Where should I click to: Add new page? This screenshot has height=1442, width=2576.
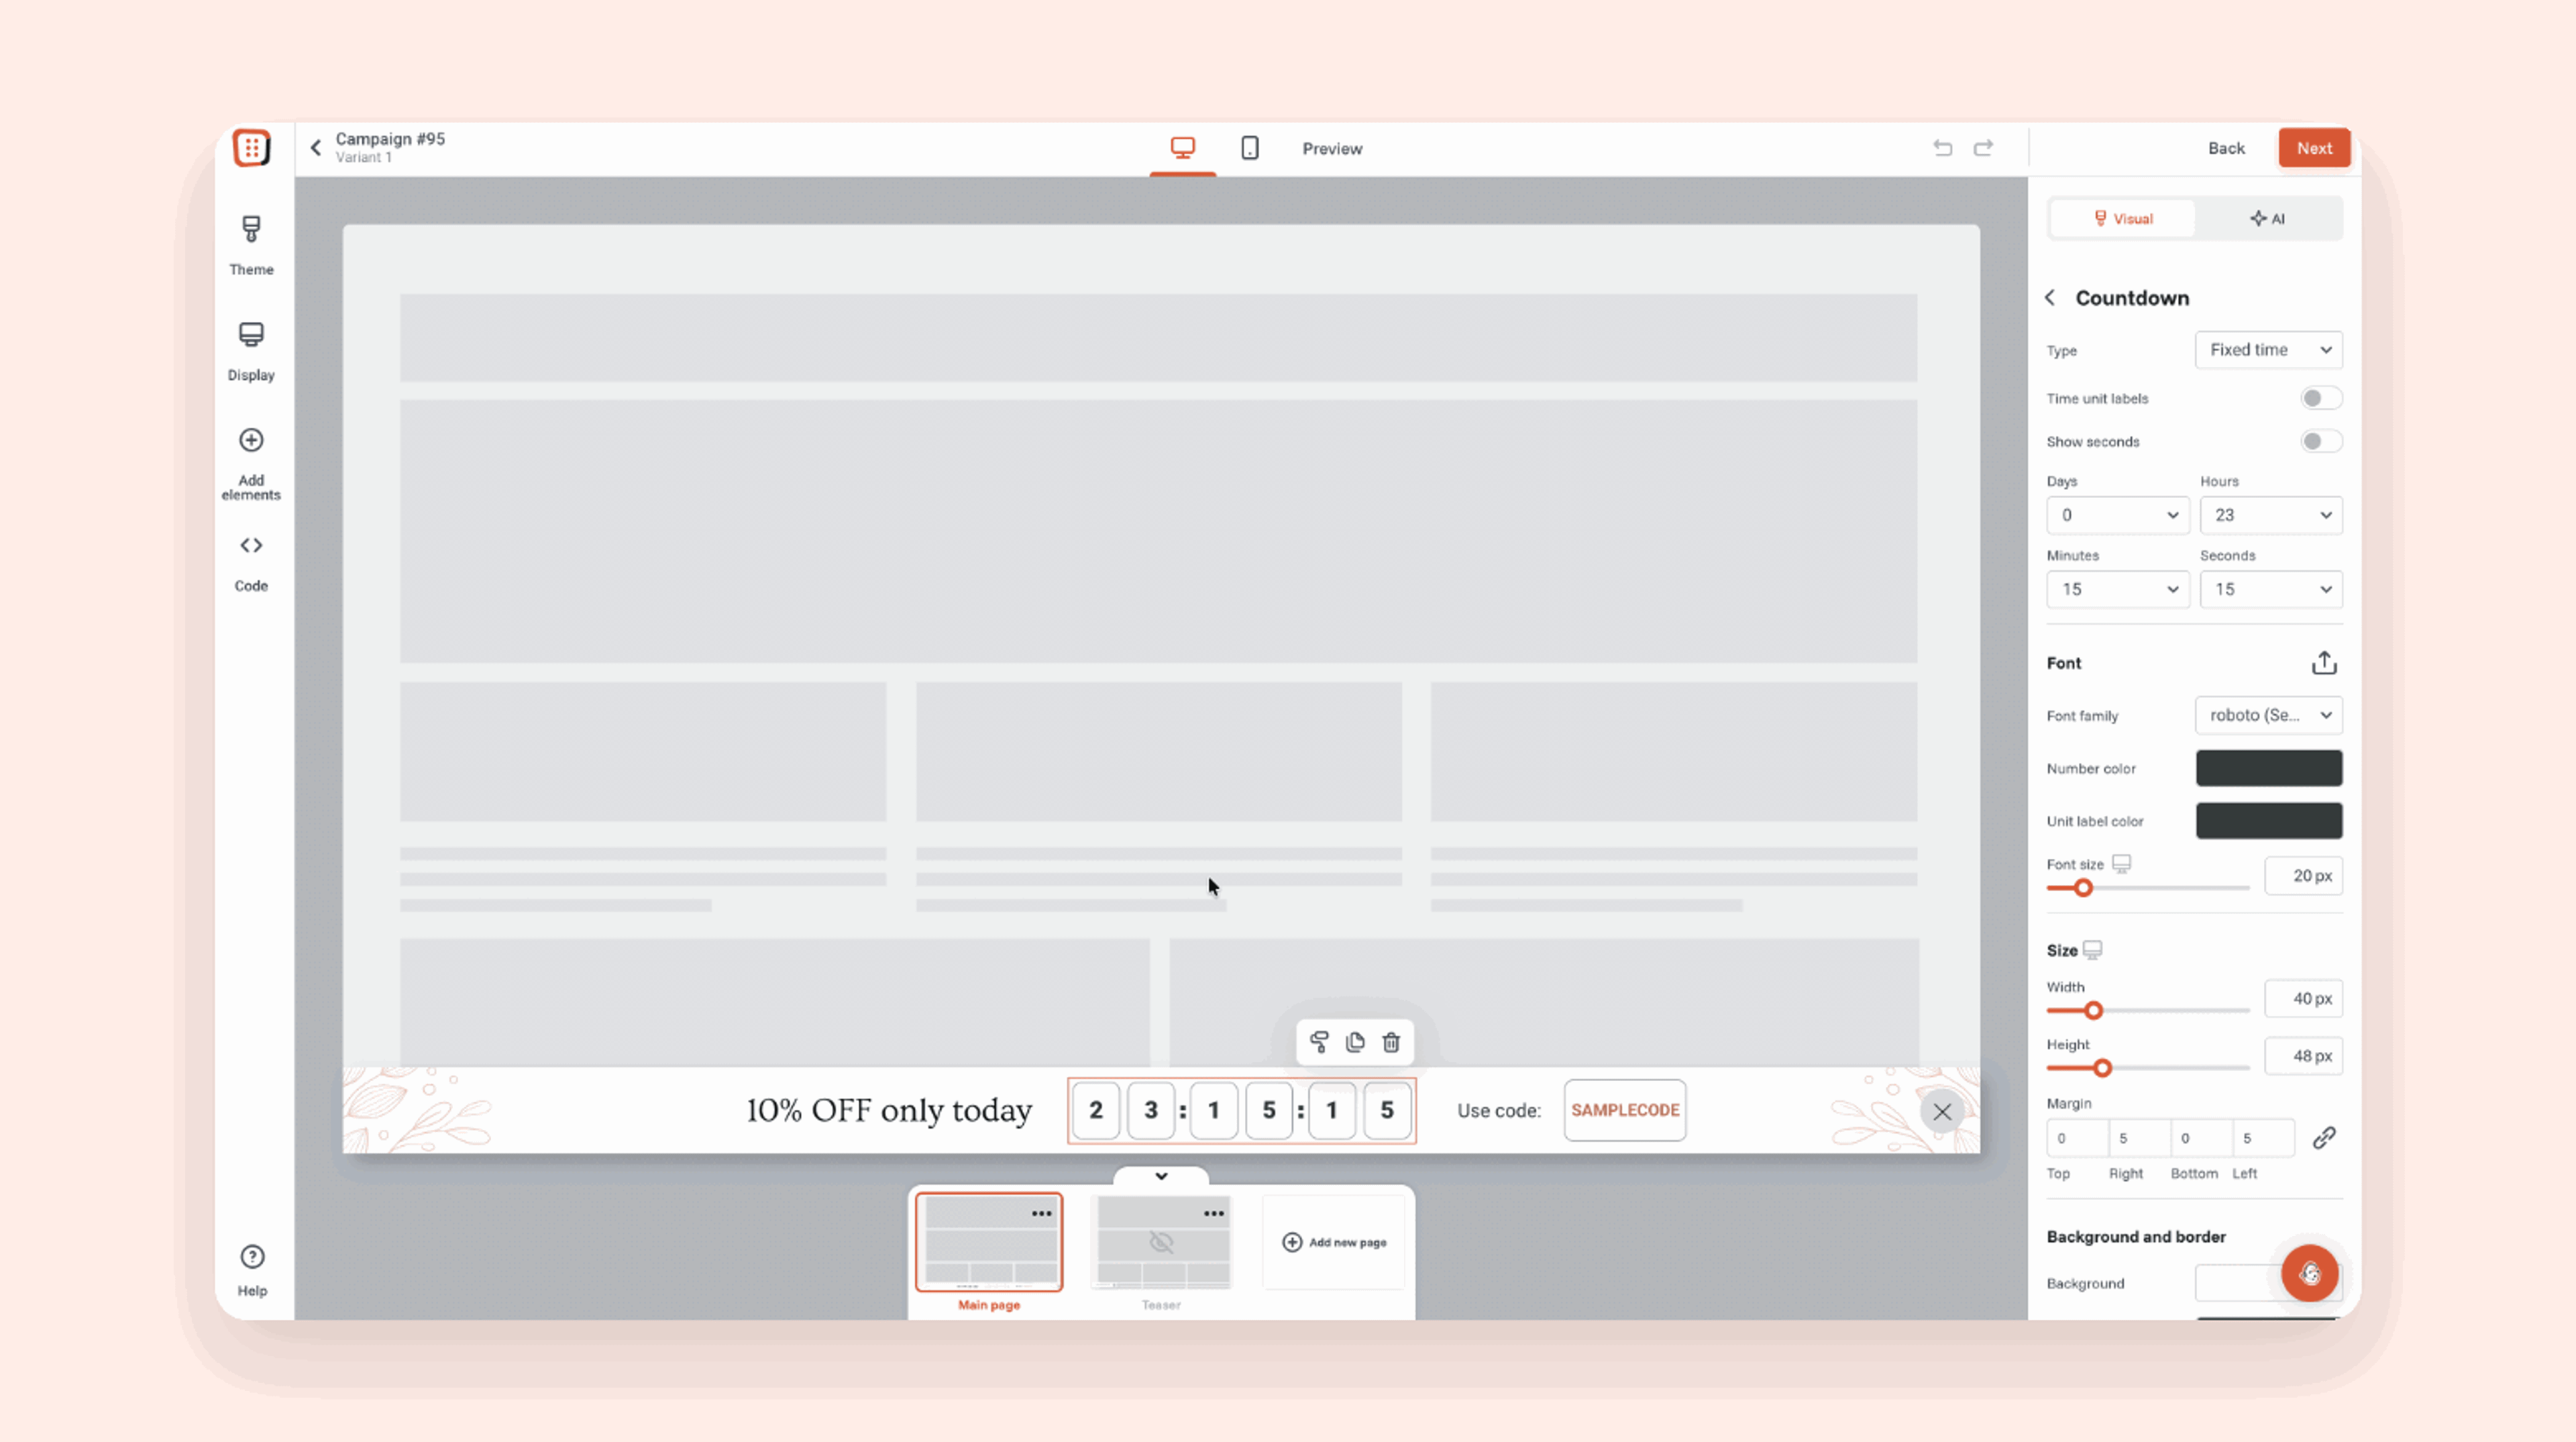click(x=1334, y=1242)
